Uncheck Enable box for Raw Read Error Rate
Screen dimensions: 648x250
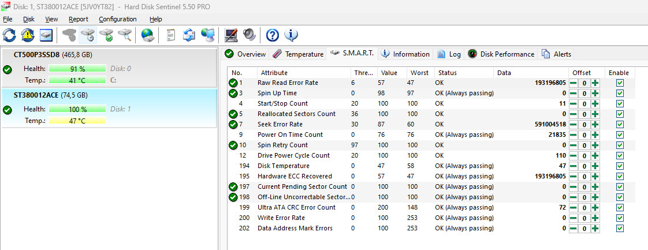[620, 83]
